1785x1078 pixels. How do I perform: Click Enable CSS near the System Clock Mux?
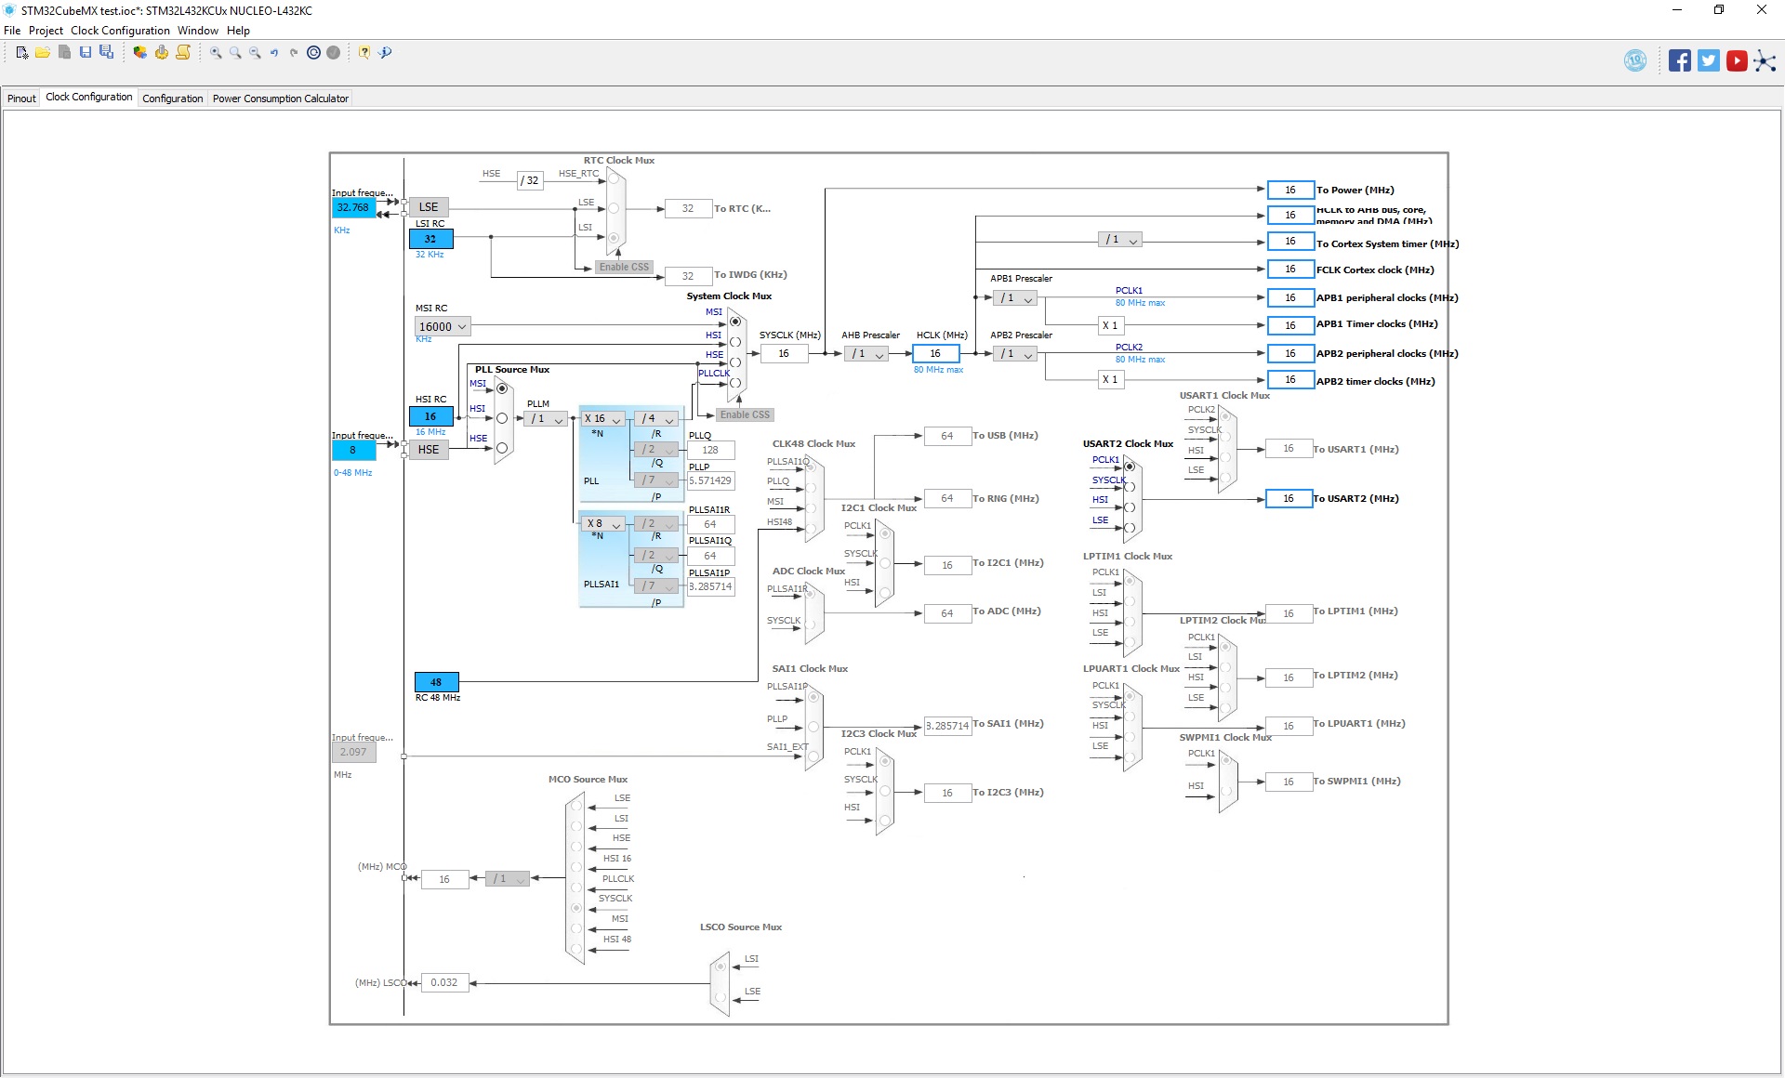pyautogui.click(x=744, y=414)
